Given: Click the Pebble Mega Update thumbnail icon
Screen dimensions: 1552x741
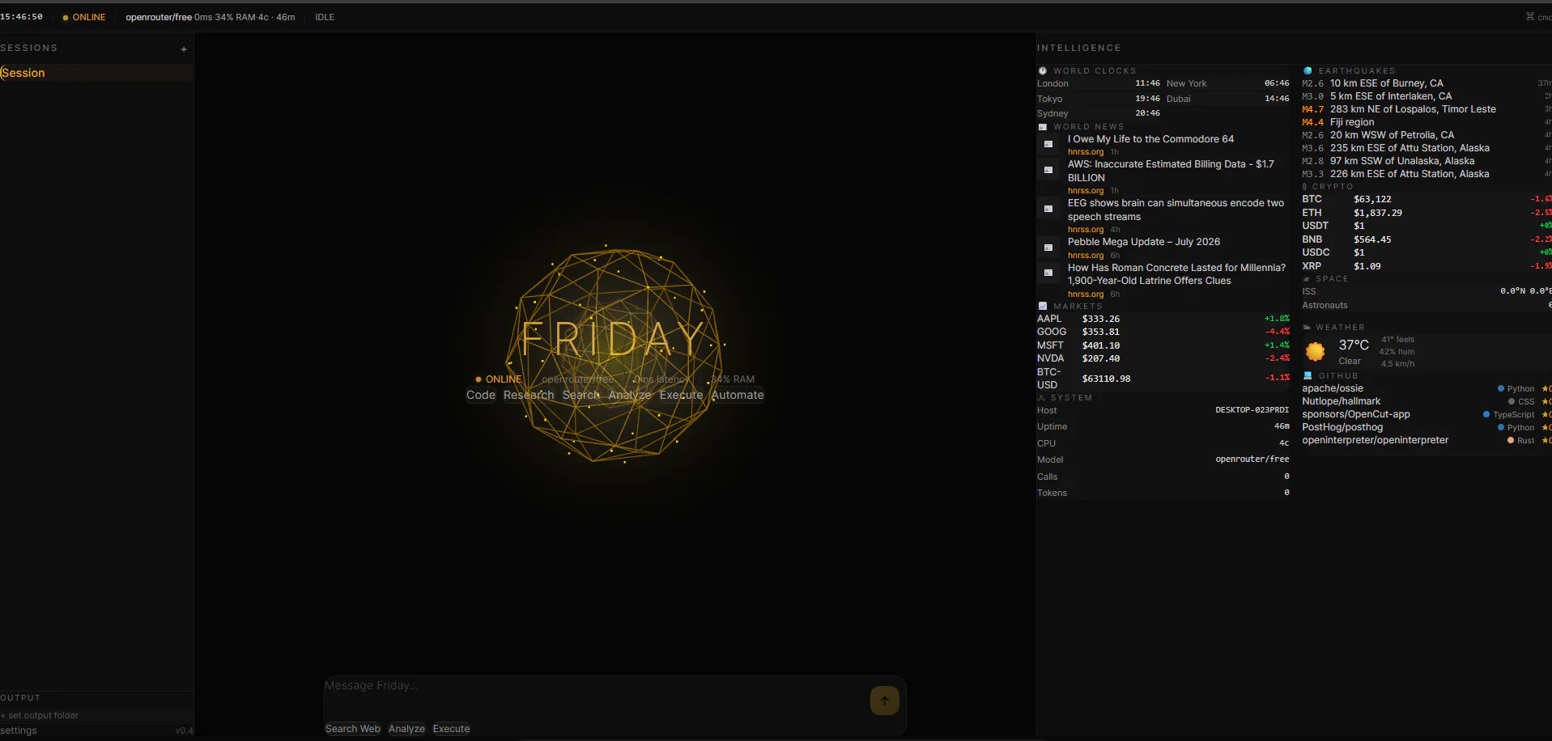Looking at the screenshot, I should tap(1048, 248).
